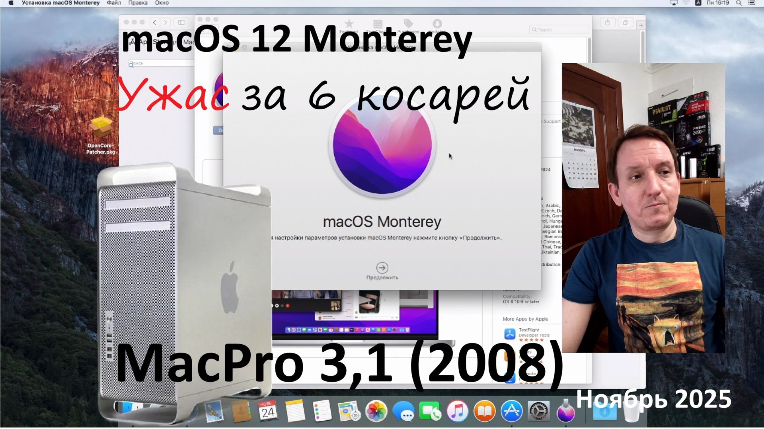Select the OpenCore-Patcher.pkg desktop file

point(101,135)
